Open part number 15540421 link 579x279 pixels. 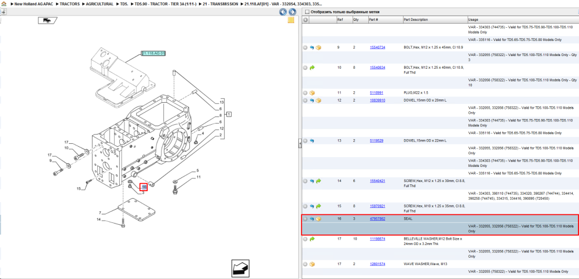[x=378, y=181]
